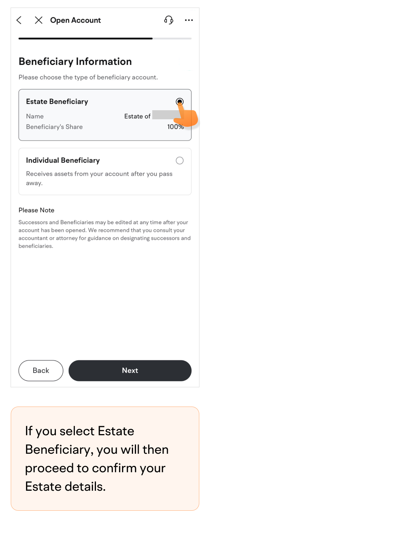Screen dimensions: 405x533
Task: Select the Individual Beneficiary radio button
Action: tap(180, 160)
